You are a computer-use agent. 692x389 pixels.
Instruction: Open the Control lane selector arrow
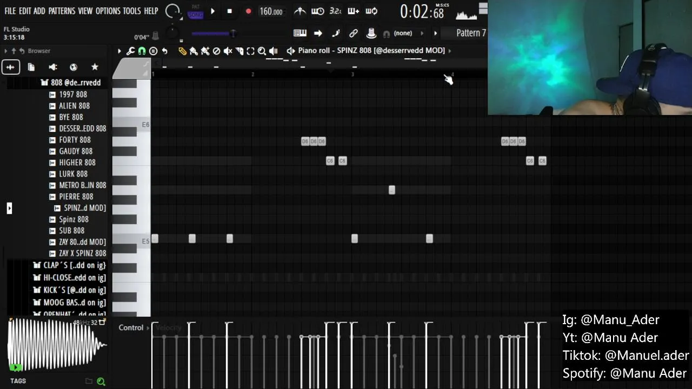(x=148, y=328)
